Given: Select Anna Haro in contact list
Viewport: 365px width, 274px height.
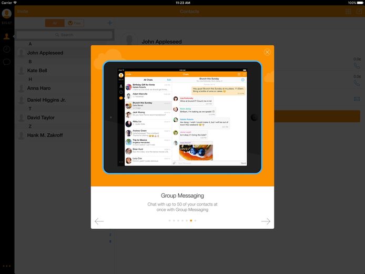Looking at the screenshot, I should click(54, 88).
